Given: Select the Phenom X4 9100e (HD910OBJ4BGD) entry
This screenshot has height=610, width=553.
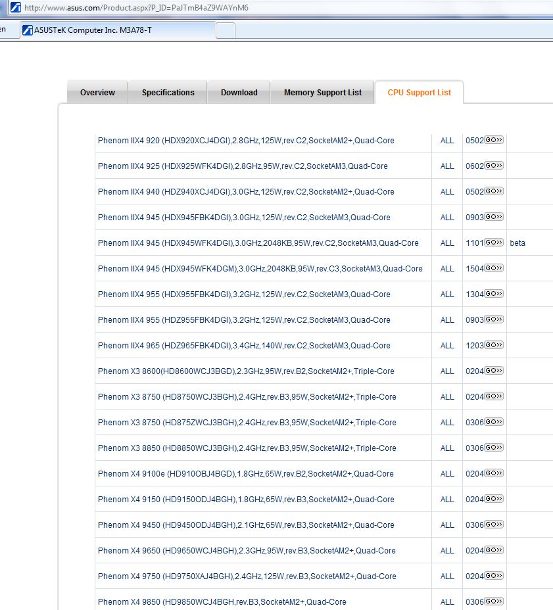Looking at the screenshot, I should (245, 474).
